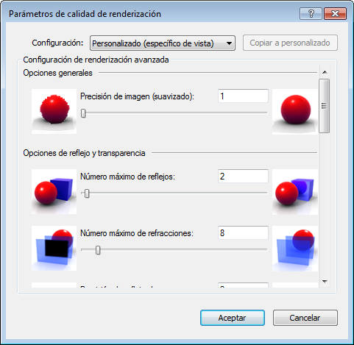Open the help question mark button
The width and height of the screenshot is (354, 345).
tap(311, 13)
